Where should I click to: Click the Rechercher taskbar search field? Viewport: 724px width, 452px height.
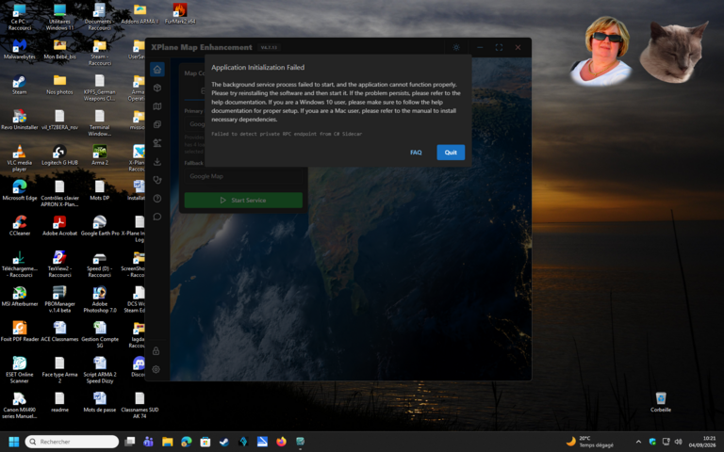pyautogui.click(x=72, y=442)
